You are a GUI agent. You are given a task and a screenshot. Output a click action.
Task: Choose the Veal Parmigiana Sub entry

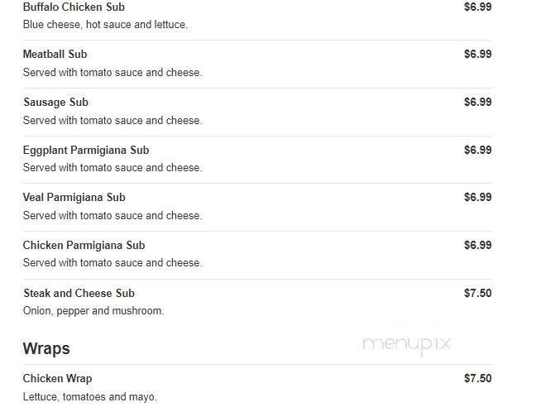tap(74, 198)
